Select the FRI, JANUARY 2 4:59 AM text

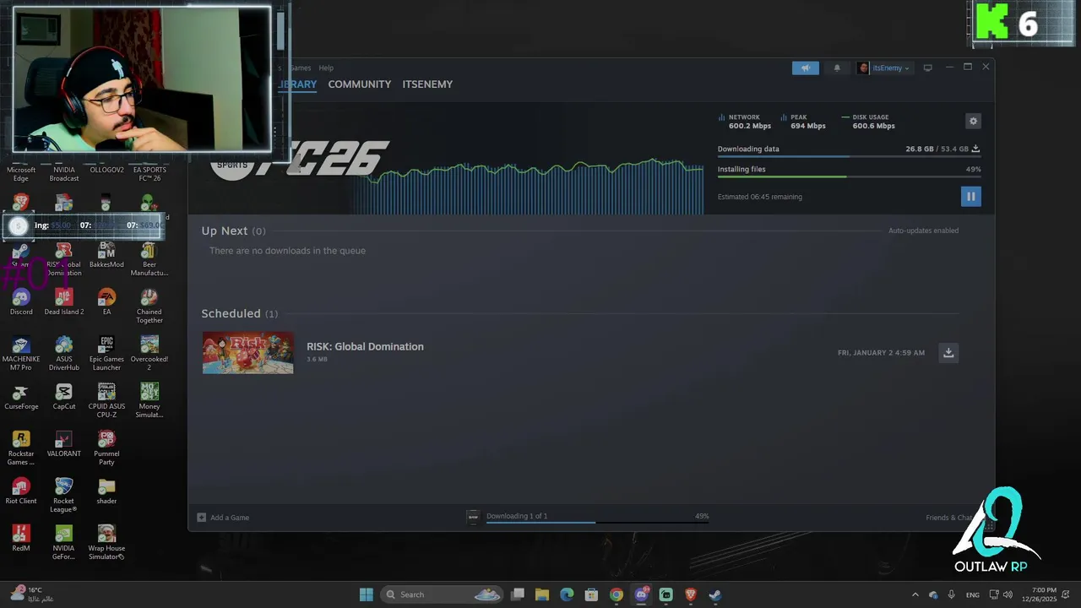[881, 353]
